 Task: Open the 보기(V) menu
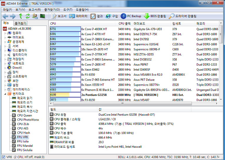(20, 10)
